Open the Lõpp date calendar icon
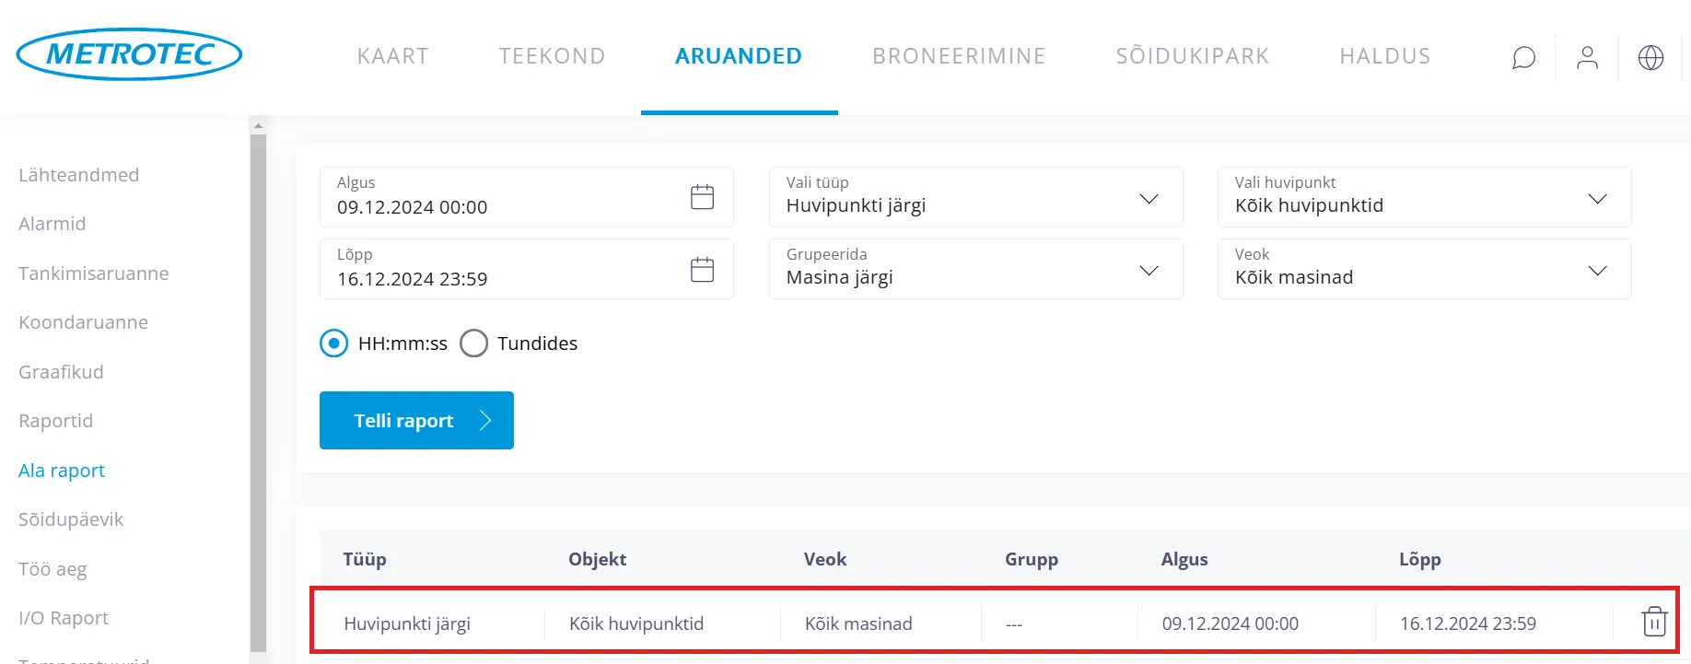Image resolution: width=1691 pixels, height=664 pixels. pyautogui.click(x=702, y=269)
